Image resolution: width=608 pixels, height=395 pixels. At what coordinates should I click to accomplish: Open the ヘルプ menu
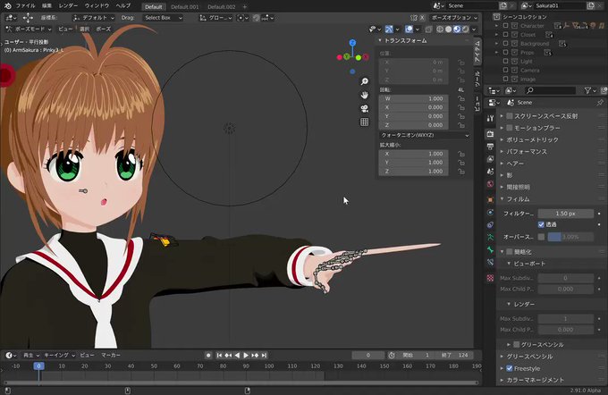[123, 6]
